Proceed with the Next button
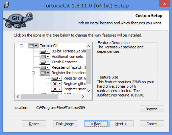172x135 pixels. 121,124
